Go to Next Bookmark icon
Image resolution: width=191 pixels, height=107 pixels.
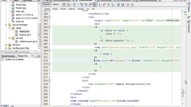108,4
